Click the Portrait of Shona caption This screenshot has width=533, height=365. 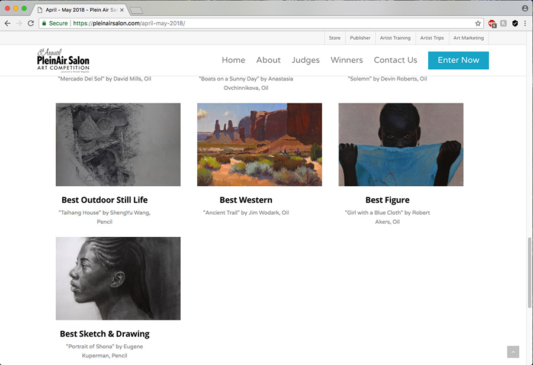tap(104, 351)
